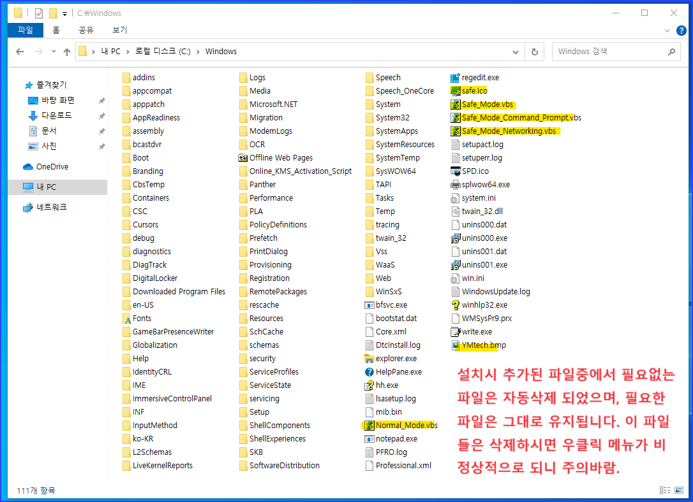693x502 pixels.
Task: Open the 보기 ribbon tab
Action: [120, 30]
